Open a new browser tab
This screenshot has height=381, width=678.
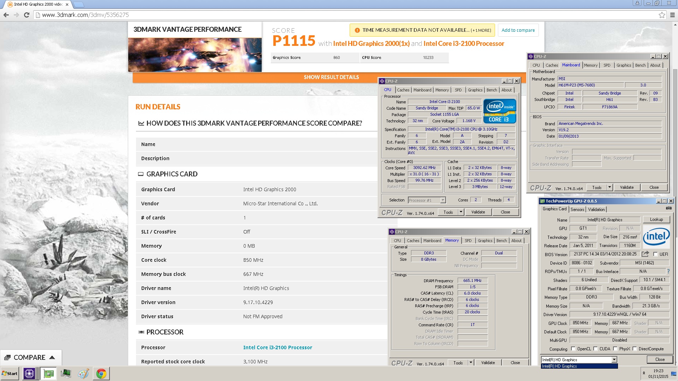[78, 5]
